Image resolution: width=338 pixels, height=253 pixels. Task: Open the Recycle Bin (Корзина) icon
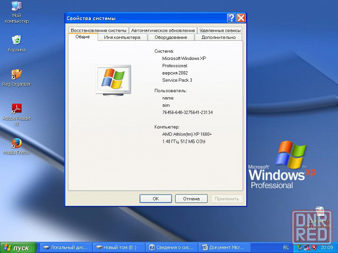pos(17,43)
